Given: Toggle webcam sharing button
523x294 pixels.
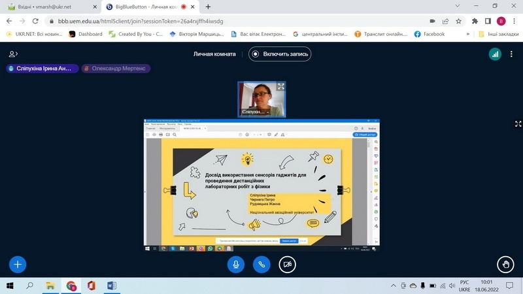Looking at the screenshot, I should pyautogui.click(x=287, y=264).
